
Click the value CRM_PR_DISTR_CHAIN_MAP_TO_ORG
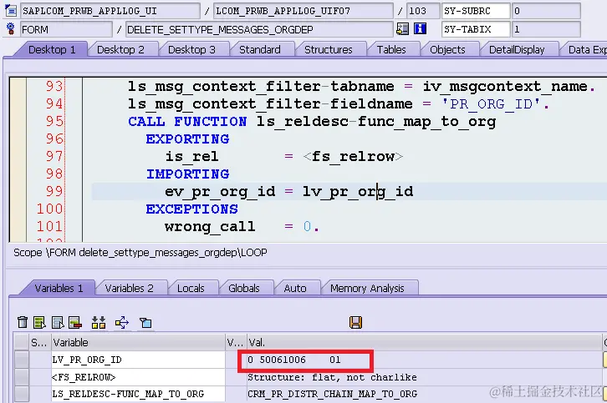tap(332, 394)
